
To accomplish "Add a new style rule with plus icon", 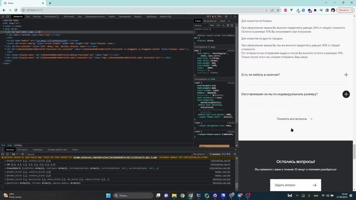I will [x=224, y=26].
